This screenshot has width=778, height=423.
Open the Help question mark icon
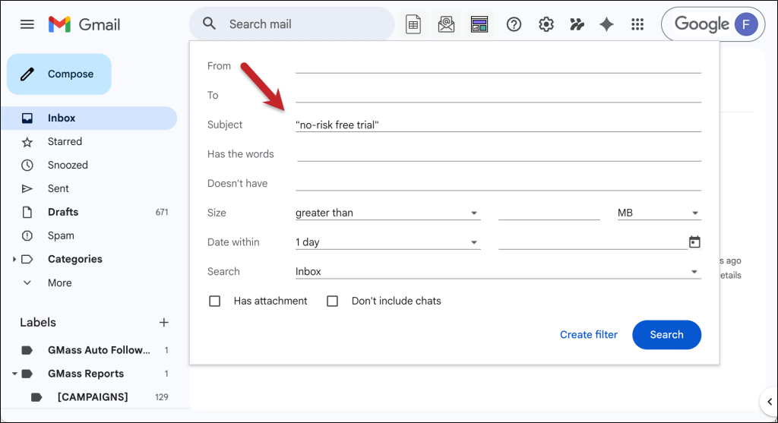pos(514,24)
